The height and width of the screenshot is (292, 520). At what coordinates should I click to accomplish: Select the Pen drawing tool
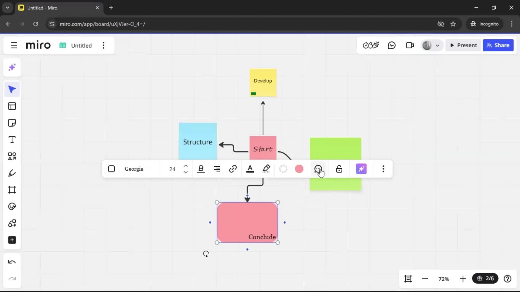(x=12, y=173)
